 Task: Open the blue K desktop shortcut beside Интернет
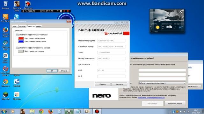tap(17, 83)
